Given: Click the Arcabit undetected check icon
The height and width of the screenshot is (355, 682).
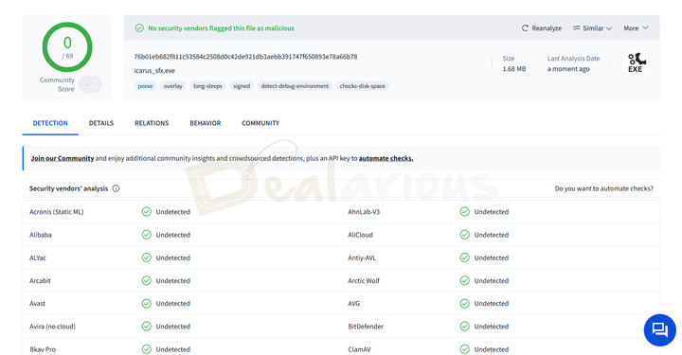Looking at the screenshot, I should (x=147, y=281).
